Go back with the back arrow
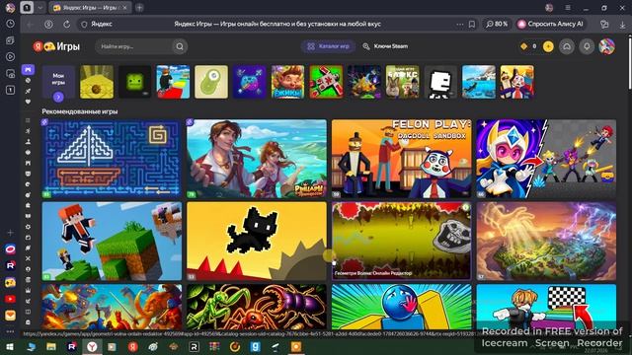Screen dimensions: 632x355 point(31,24)
